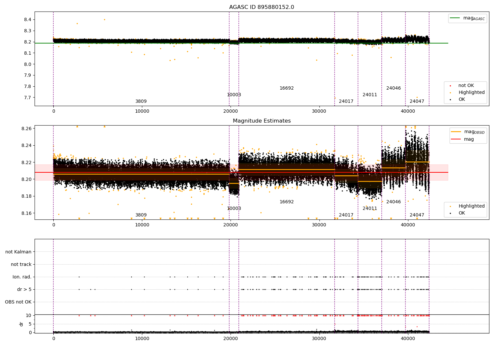Click label 24047 in the Magnitude Estimates plot
Screen dimensions: 494x346
pyautogui.click(x=417, y=215)
